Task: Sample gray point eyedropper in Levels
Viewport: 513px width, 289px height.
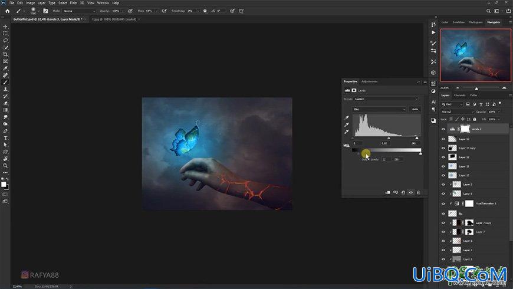Action: pyautogui.click(x=347, y=124)
